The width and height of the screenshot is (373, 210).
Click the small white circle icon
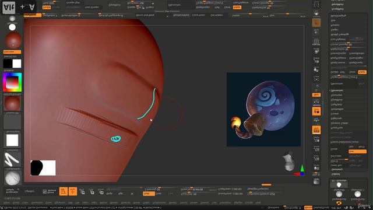coord(12,27)
